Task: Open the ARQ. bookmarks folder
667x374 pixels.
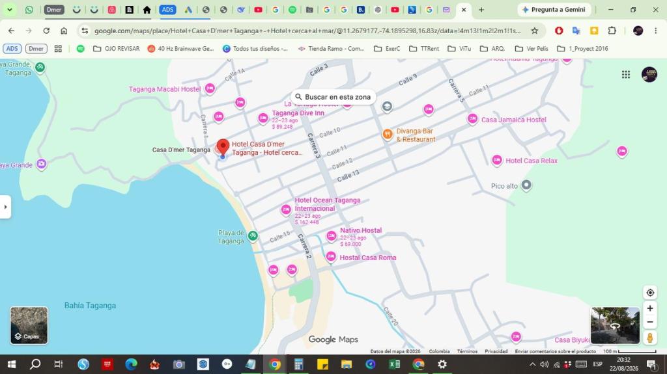Action: (x=492, y=49)
